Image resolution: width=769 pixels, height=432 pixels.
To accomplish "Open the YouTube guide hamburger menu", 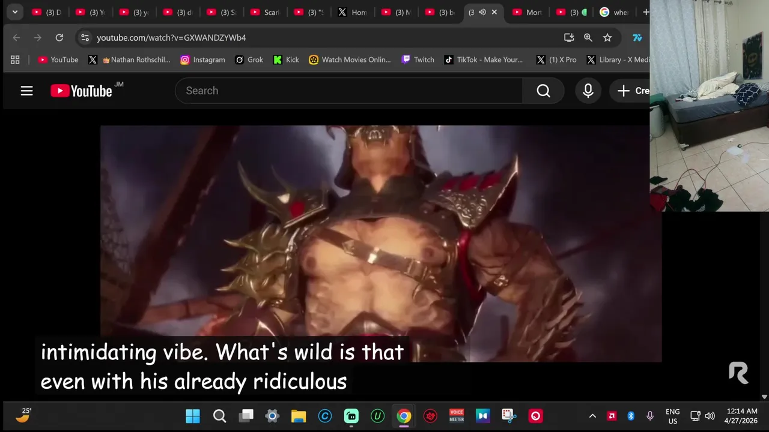I will pos(26,91).
